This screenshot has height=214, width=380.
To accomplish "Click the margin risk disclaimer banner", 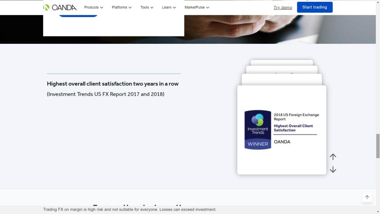I will tap(130, 210).
